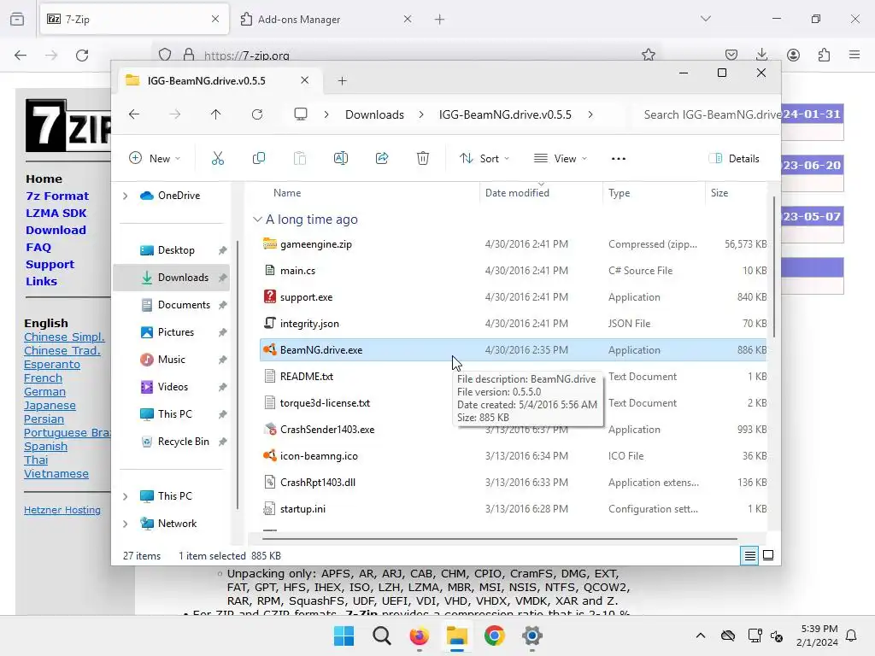Image resolution: width=875 pixels, height=656 pixels.
Task: Open Firefox hamburger application menu
Action: click(854, 55)
